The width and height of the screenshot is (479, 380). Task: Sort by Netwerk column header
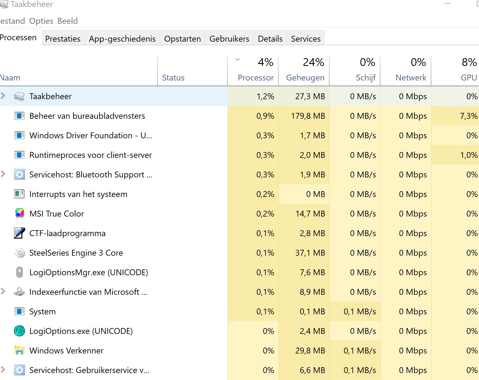406,70
